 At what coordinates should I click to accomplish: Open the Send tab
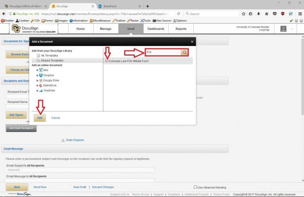point(131,29)
